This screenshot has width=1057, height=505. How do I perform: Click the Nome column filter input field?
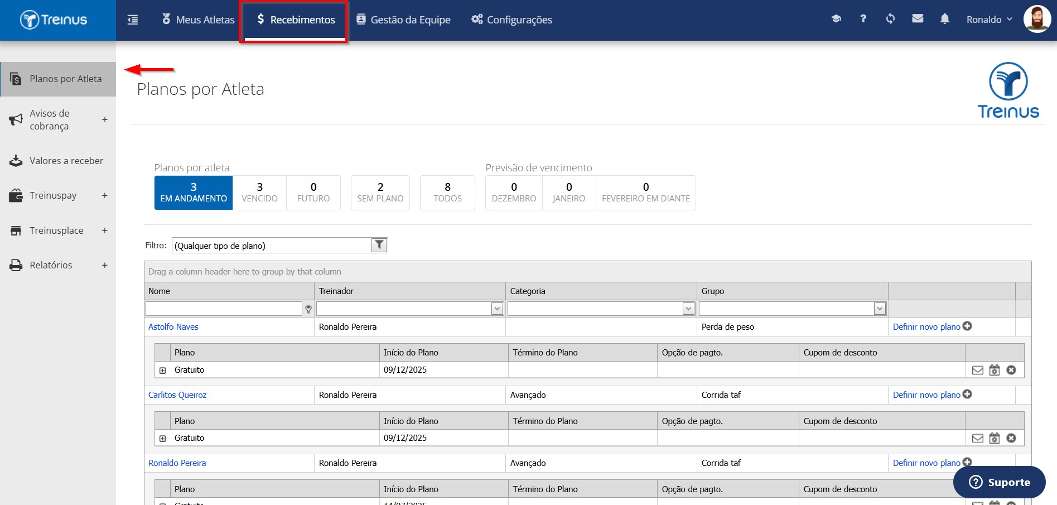coord(224,309)
